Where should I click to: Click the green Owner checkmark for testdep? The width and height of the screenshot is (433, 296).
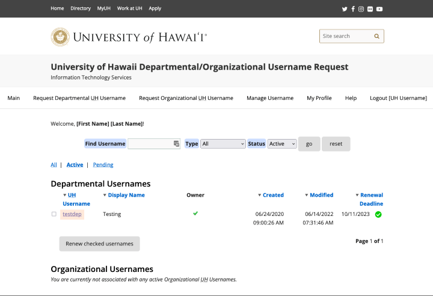pyautogui.click(x=195, y=214)
